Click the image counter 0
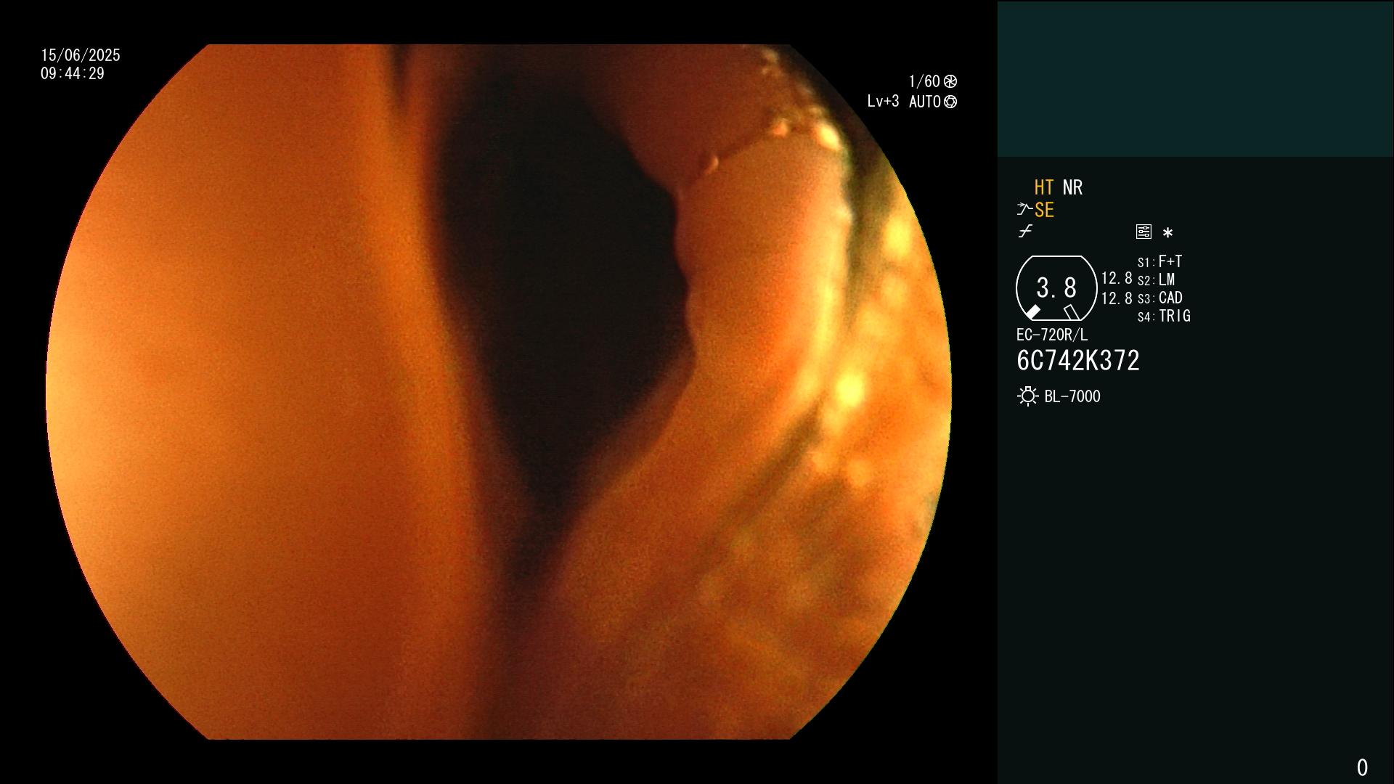The height and width of the screenshot is (784, 1394). click(x=1362, y=767)
